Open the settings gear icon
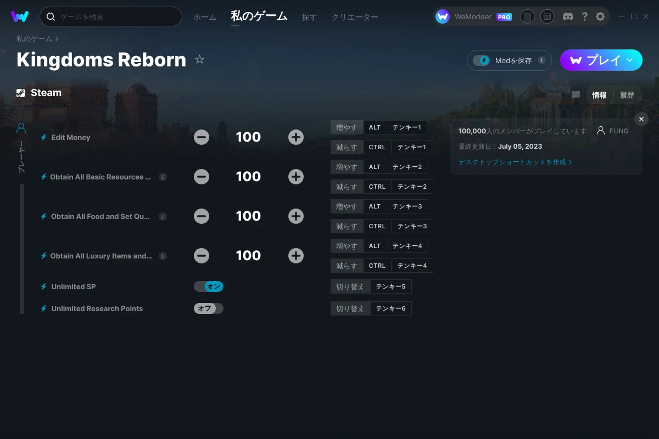This screenshot has width=659, height=439. pos(600,16)
